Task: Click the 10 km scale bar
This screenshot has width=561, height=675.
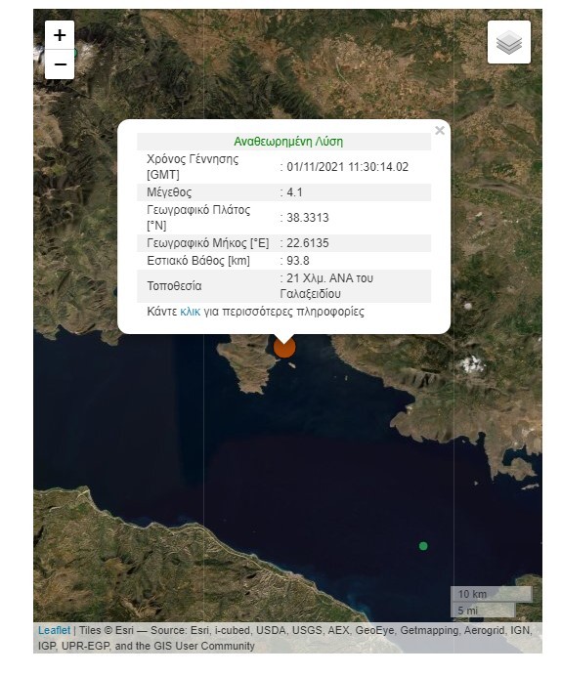Action: 492,594
